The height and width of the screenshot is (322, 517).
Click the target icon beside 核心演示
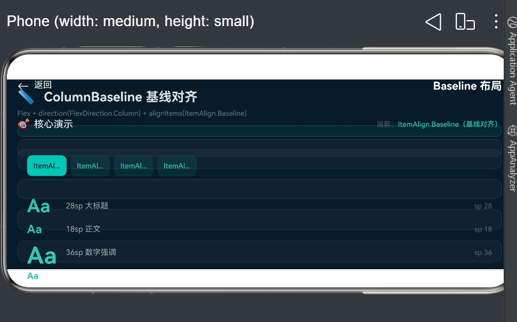coord(23,124)
